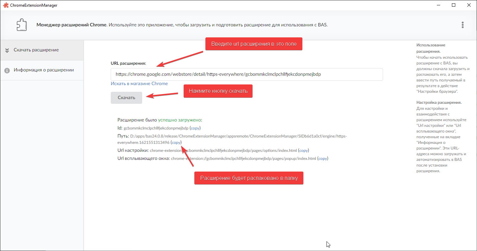Click (copy) beside Url всплывающего окна
This screenshot has height=251, width=477.
pos(322,158)
